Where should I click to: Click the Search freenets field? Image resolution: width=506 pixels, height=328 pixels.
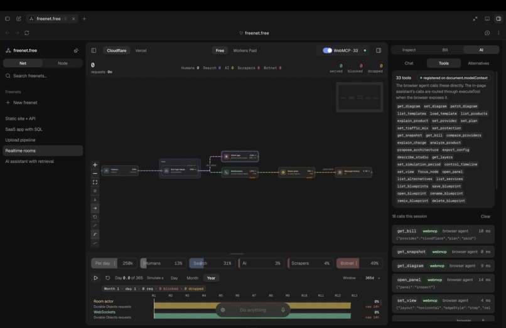tap(43, 76)
